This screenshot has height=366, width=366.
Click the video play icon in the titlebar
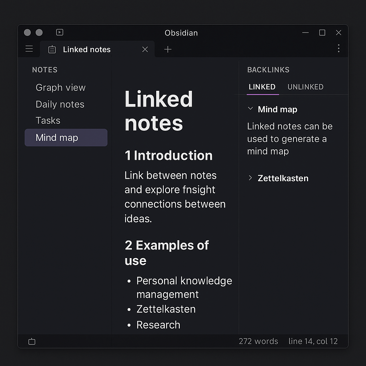[x=59, y=32]
